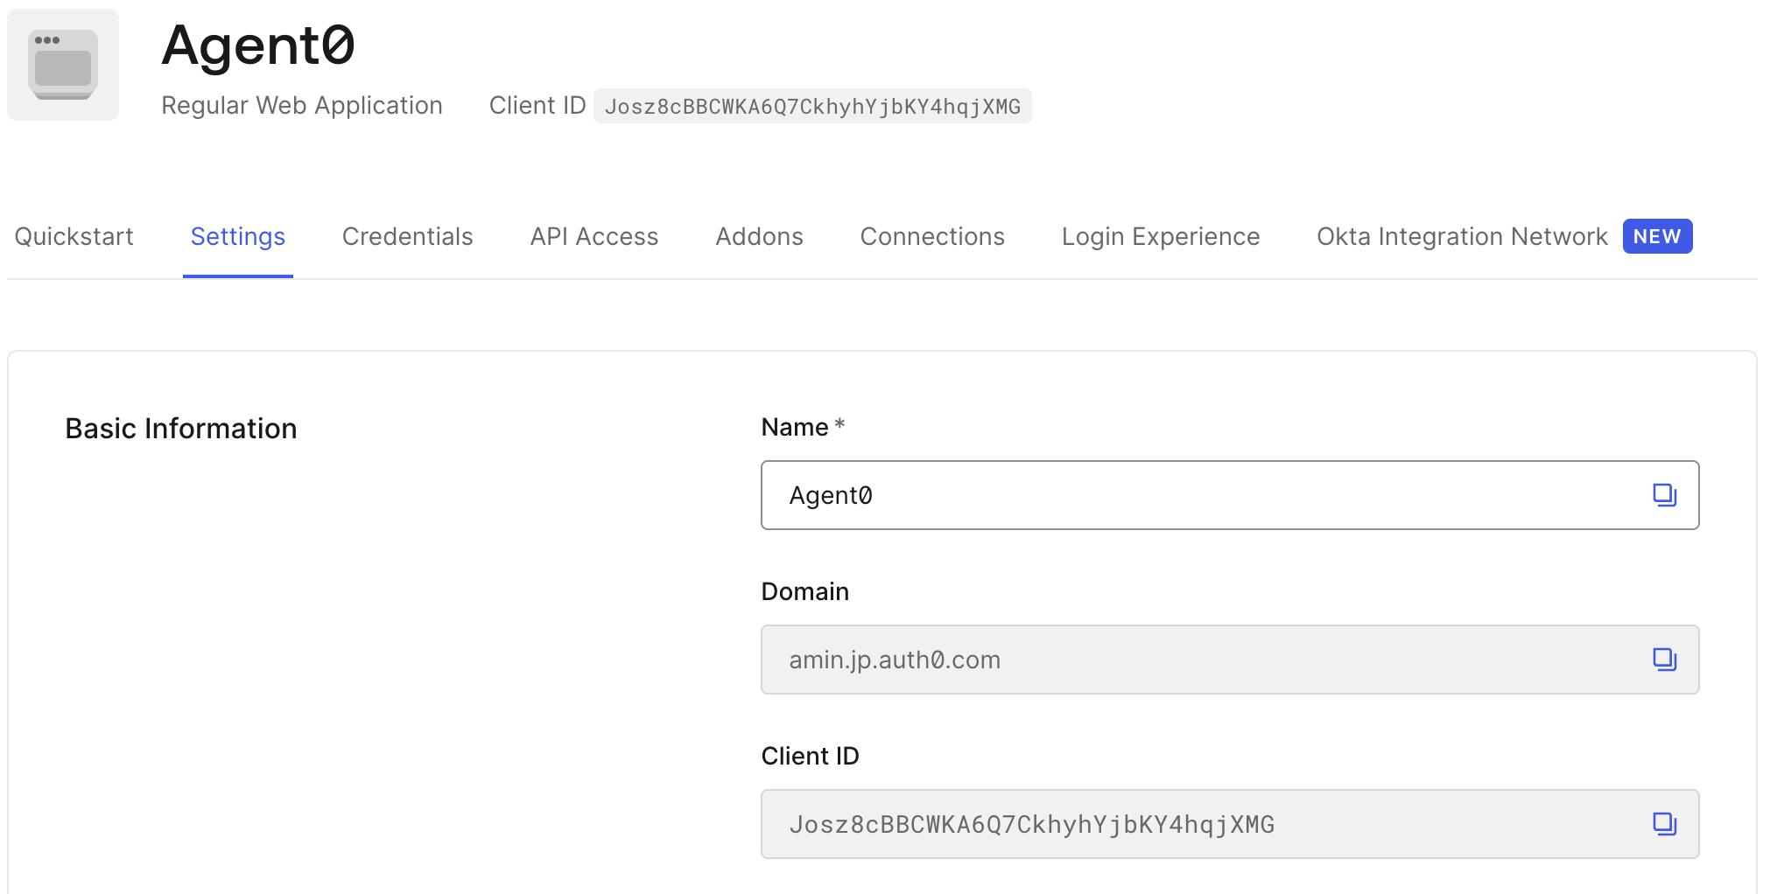Click the header Client ID code badge

tap(812, 106)
